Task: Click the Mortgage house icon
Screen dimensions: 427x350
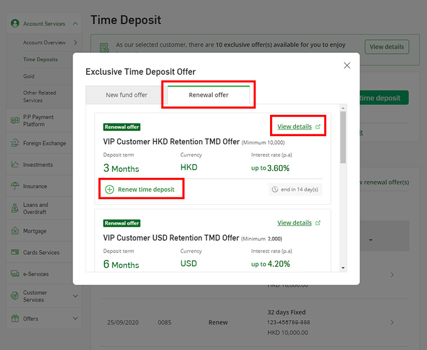Action: pos(15,231)
